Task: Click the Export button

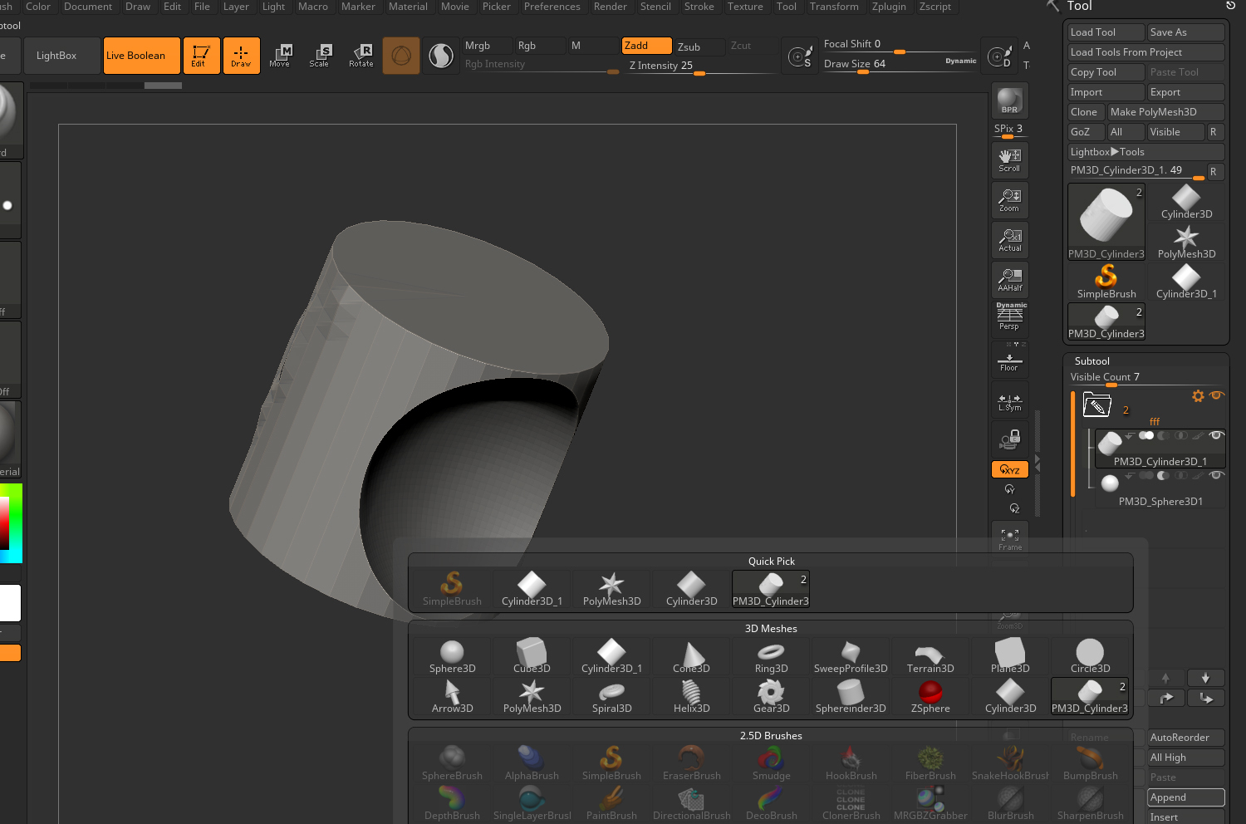Action: point(1185,92)
